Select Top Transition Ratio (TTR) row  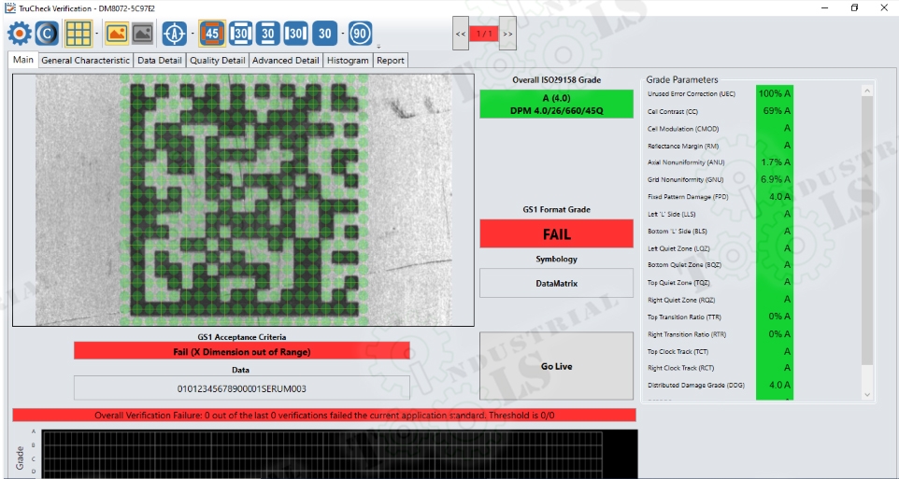coord(720,317)
